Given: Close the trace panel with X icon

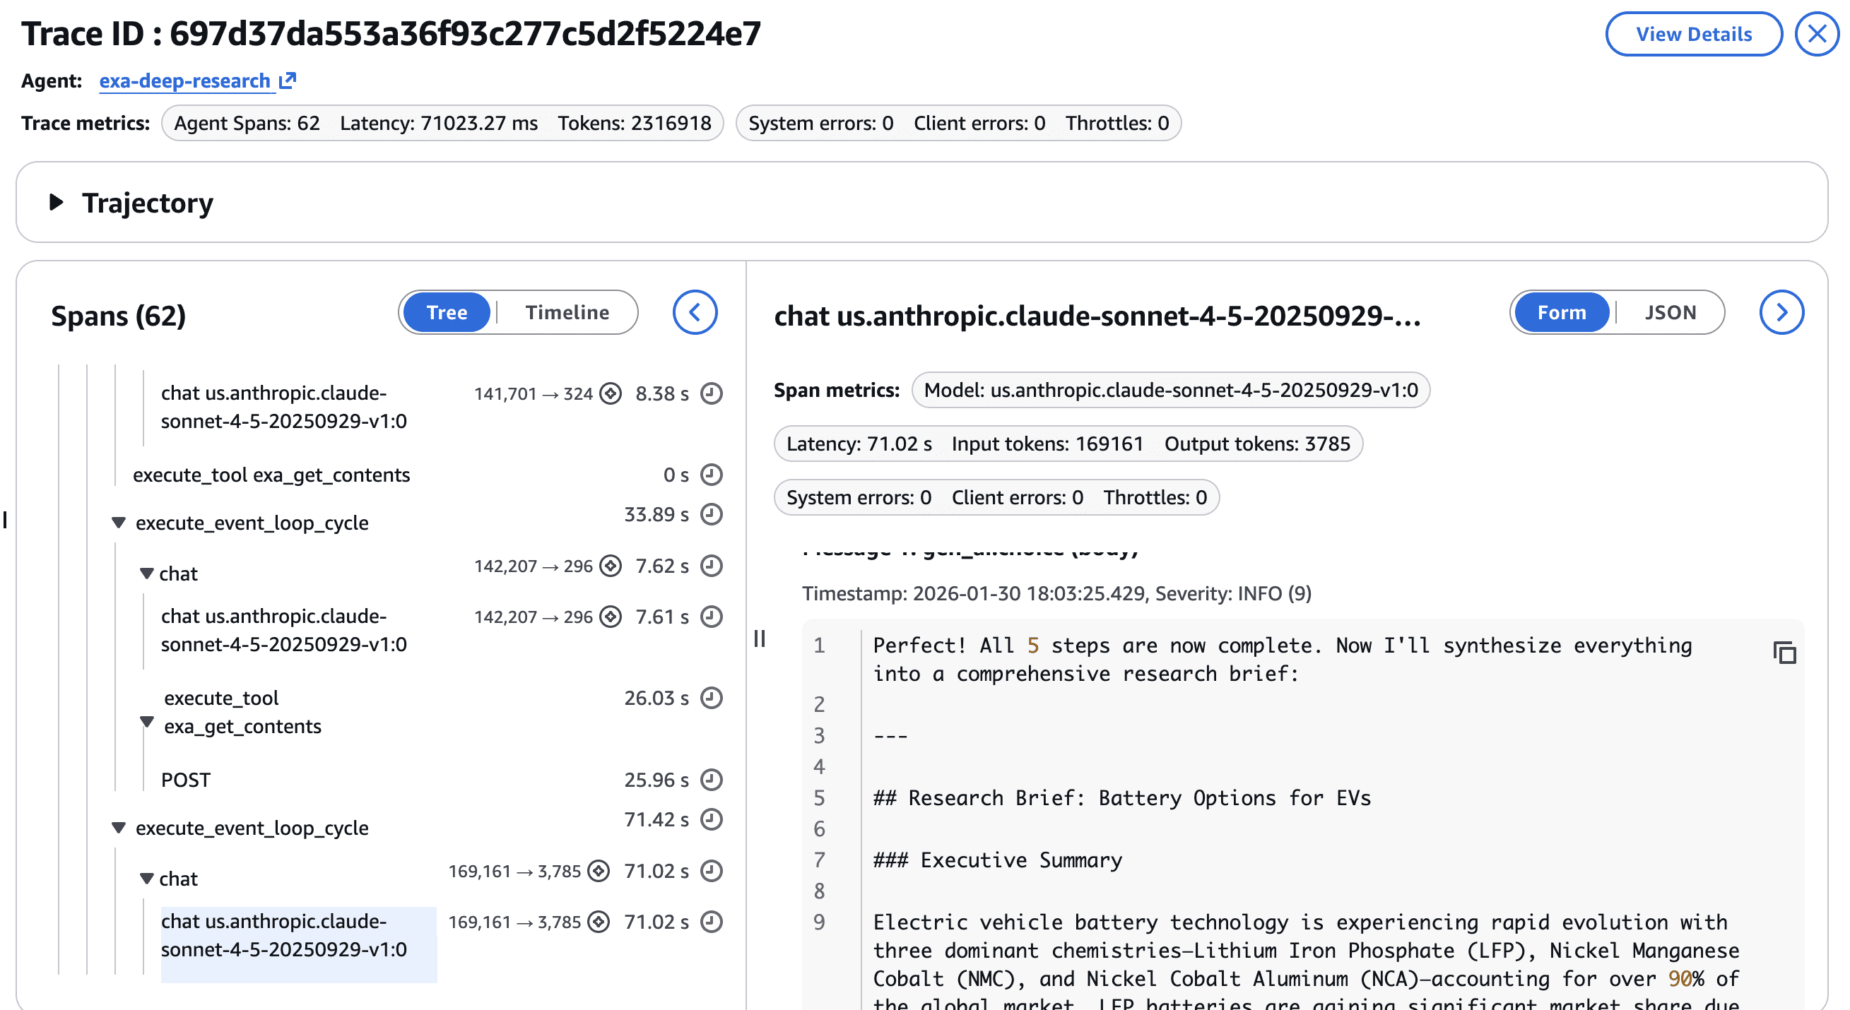Looking at the screenshot, I should pos(1817,34).
